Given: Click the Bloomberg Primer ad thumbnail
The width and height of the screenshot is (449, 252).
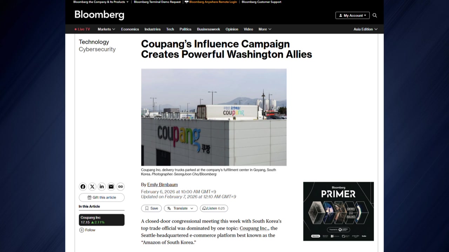Looking at the screenshot, I should click(x=339, y=211).
